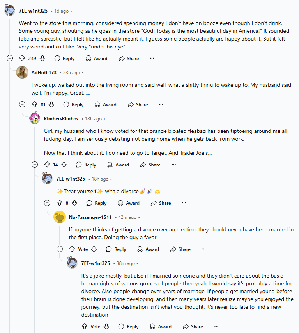This screenshot has height=333, width=299.
Task: Upvote the 249-point top comment
Action: click(x=22, y=58)
